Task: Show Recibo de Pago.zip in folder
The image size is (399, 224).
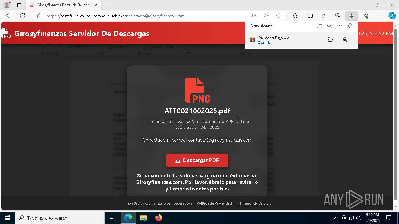Action: tap(330, 40)
